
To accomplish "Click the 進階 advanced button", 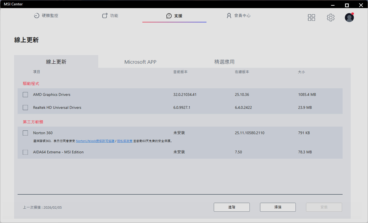I will pos(232,207).
